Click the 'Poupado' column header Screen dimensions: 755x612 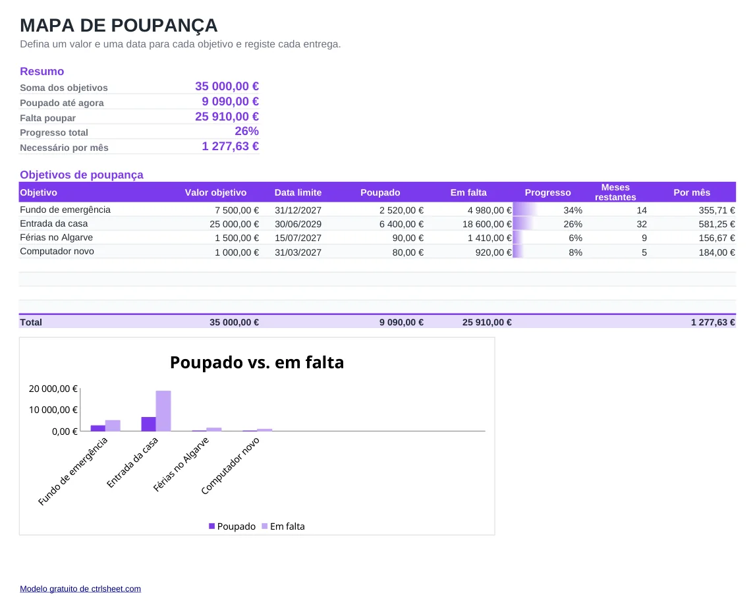(x=380, y=192)
